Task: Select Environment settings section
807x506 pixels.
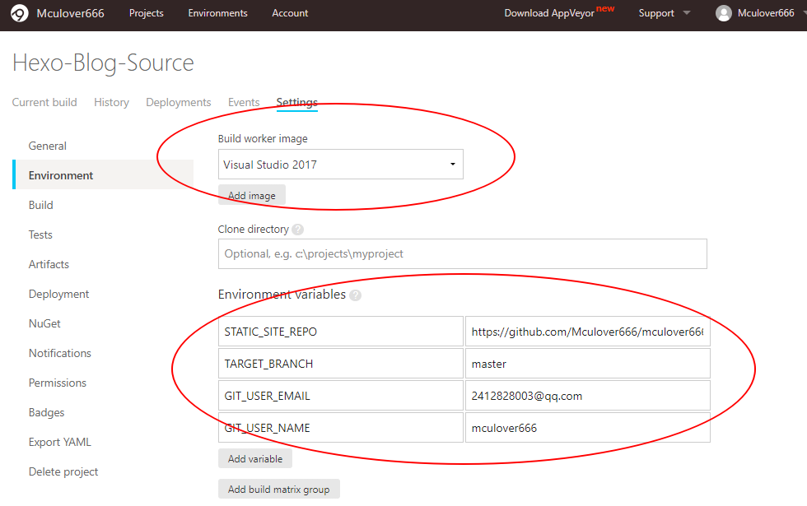Action: point(103,175)
